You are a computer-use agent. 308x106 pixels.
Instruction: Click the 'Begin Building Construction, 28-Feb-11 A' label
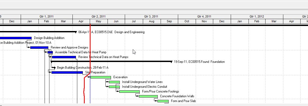pos(83,68)
